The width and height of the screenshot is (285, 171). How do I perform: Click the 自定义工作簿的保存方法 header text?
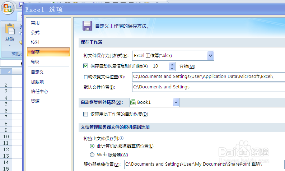point(122,26)
